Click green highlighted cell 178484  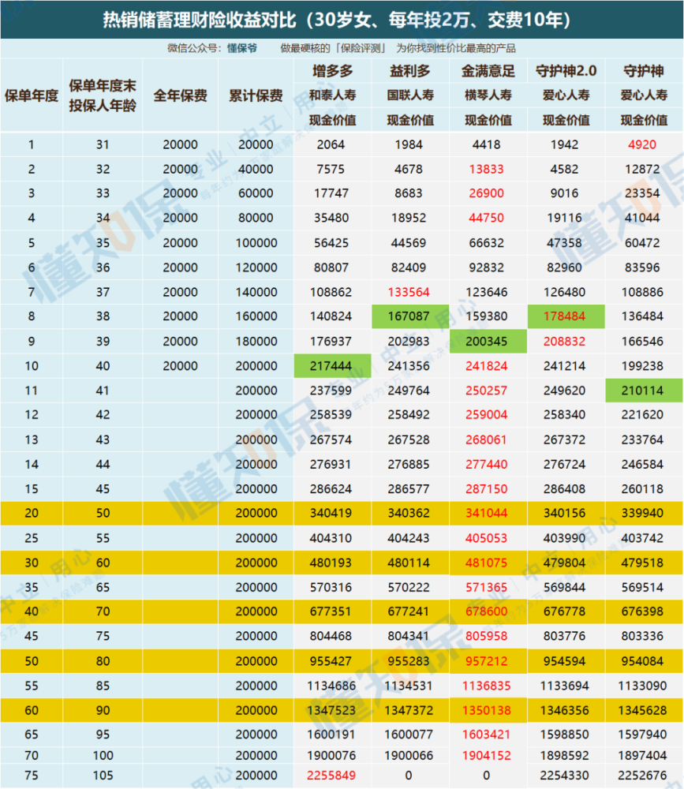[x=566, y=316]
